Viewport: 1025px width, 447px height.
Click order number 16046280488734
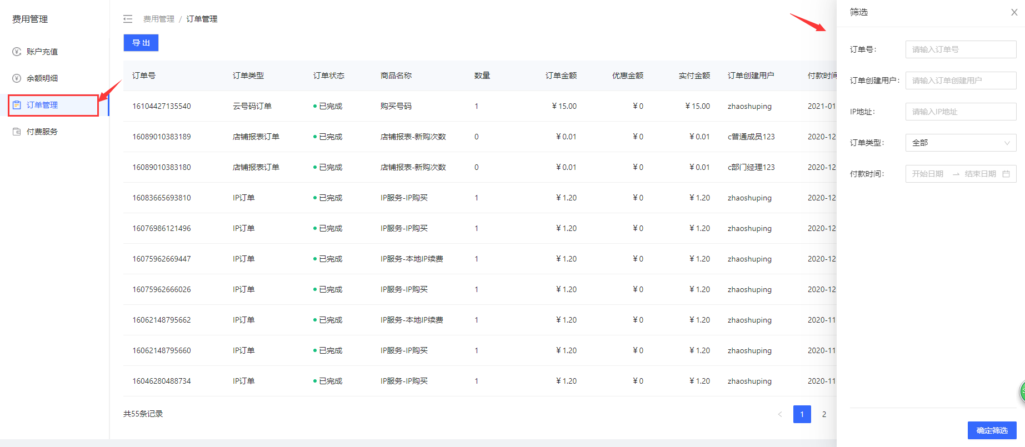pyautogui.click(x=162, y=381)
